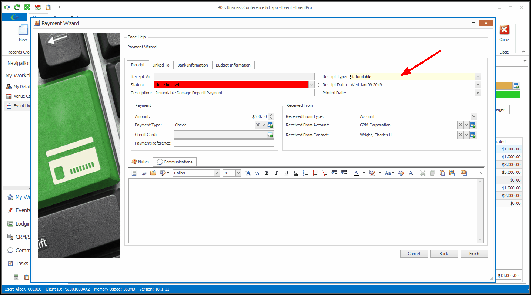
Task: Open the font name Calibri dropdown
Action: coord(217,173)
